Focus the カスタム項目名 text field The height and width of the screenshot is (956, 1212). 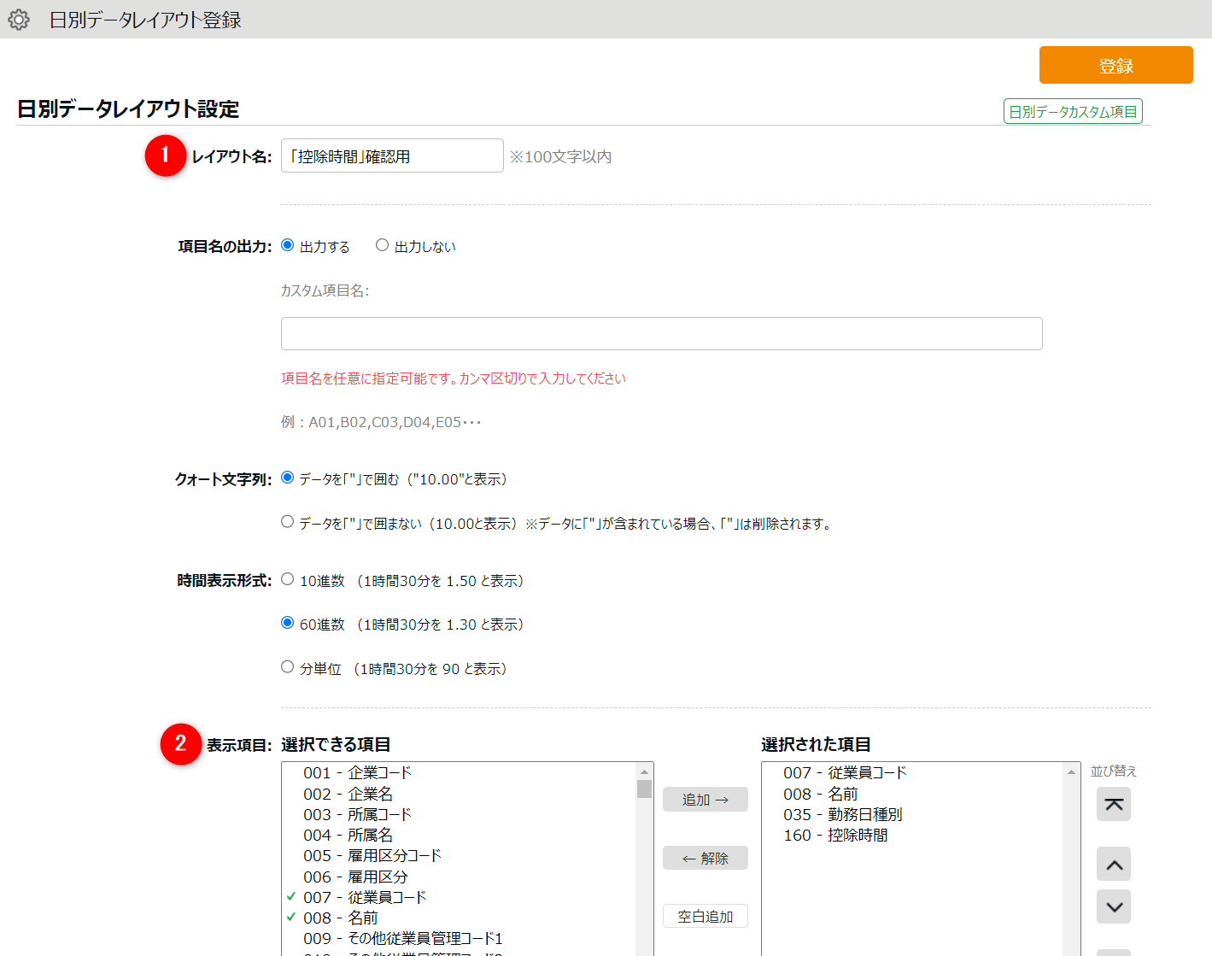pyautogui.click(x=662, y=333)
